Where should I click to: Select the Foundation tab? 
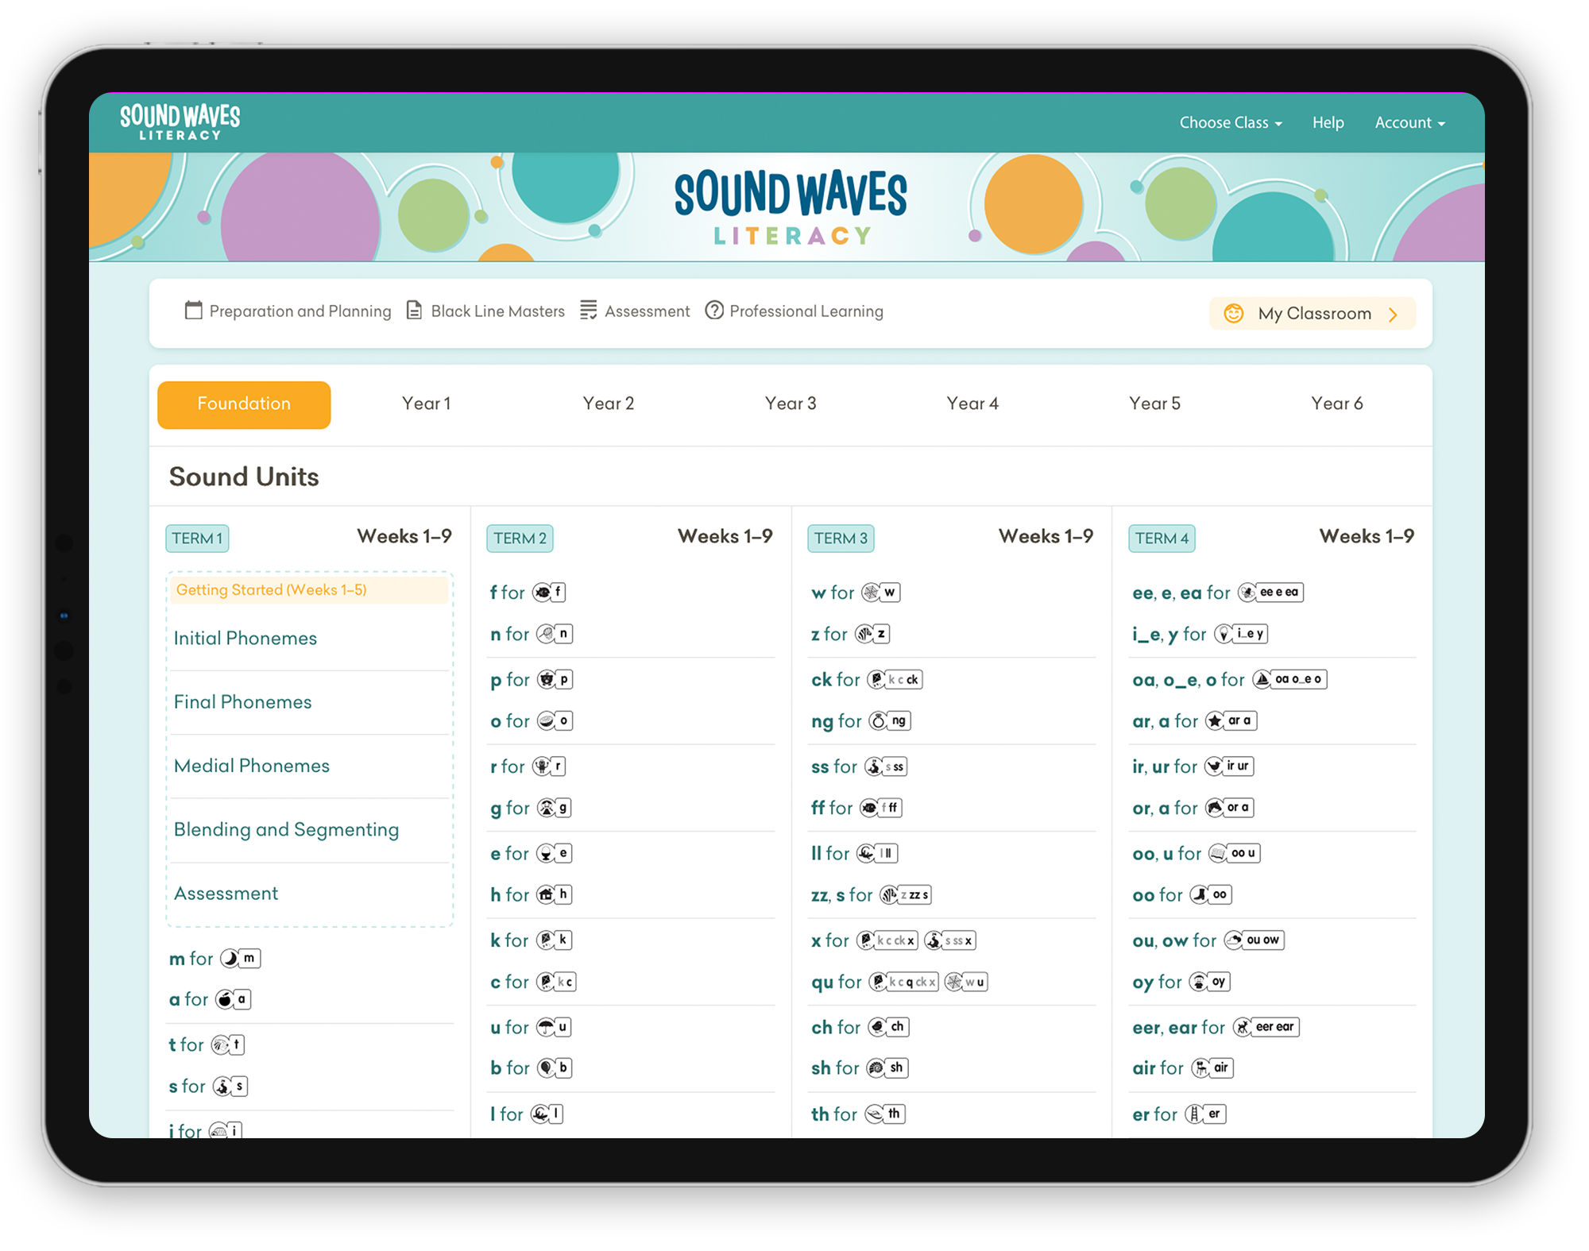(244, 404)
